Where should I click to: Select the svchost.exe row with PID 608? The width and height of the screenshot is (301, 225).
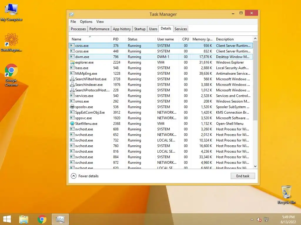161,129
